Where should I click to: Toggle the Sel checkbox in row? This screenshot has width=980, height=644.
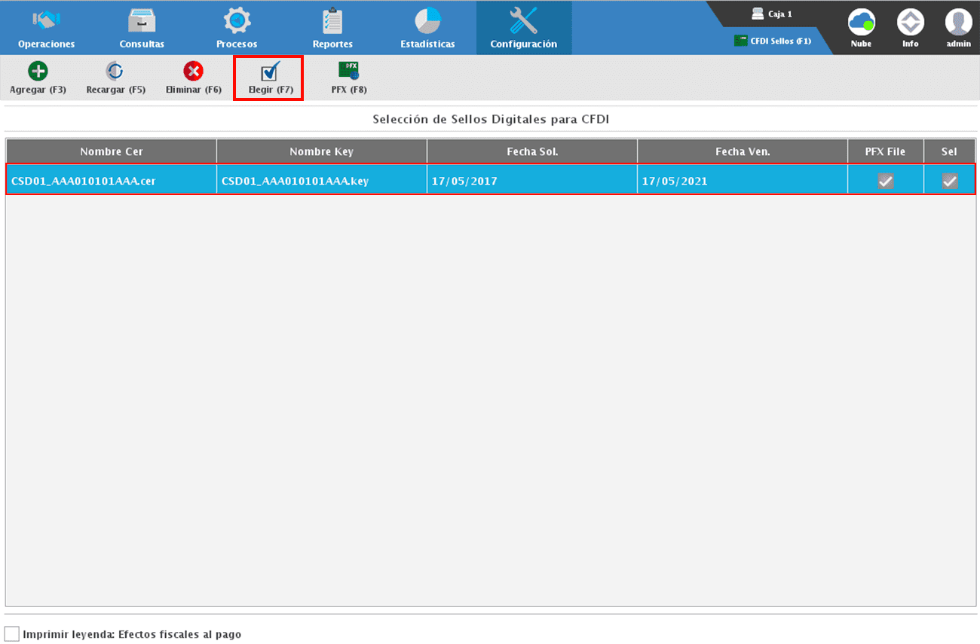click(x=949, y=181)
